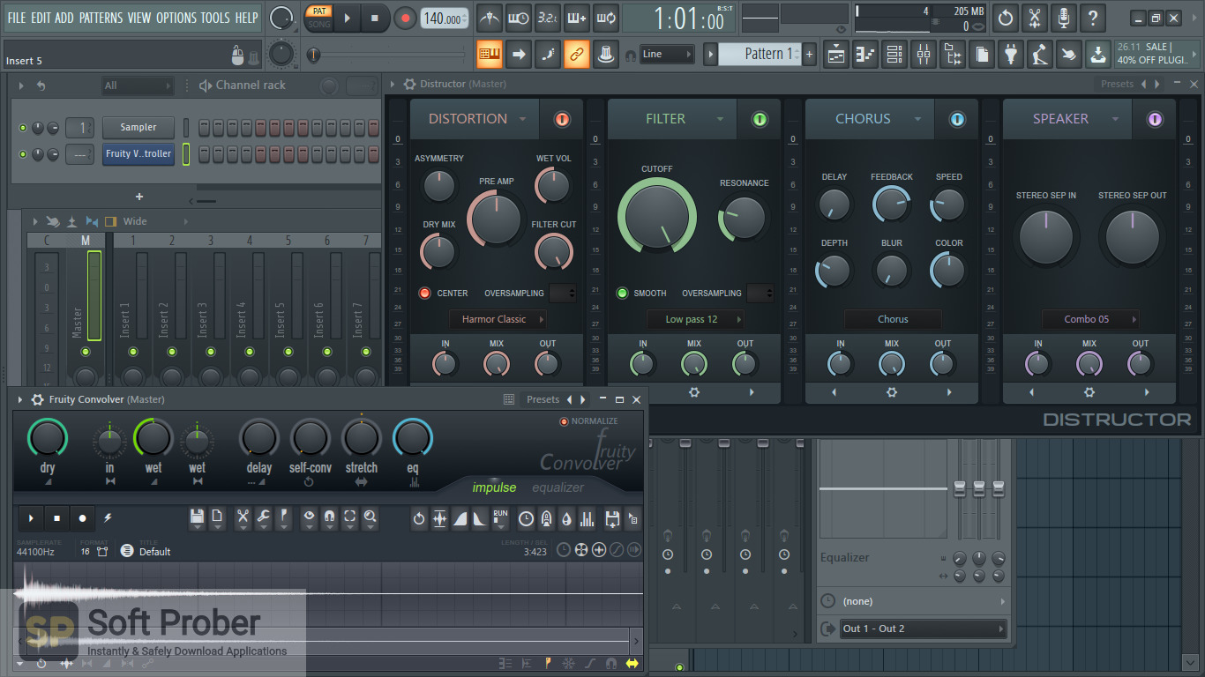Screen dimensions: 1205x677
Task: Open the piano roll view icon
Action: [865, 54]
